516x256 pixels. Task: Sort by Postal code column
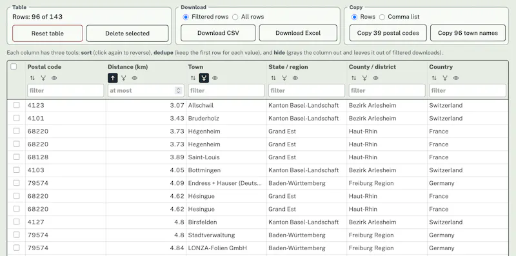coord(32,78)
